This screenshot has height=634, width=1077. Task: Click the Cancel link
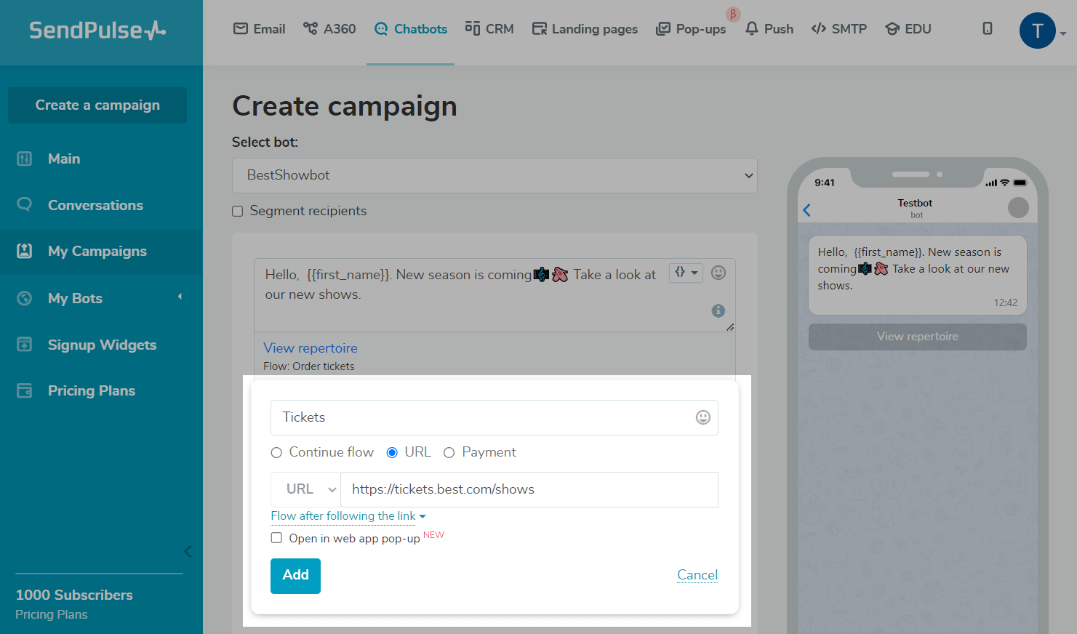coord(697,575)
